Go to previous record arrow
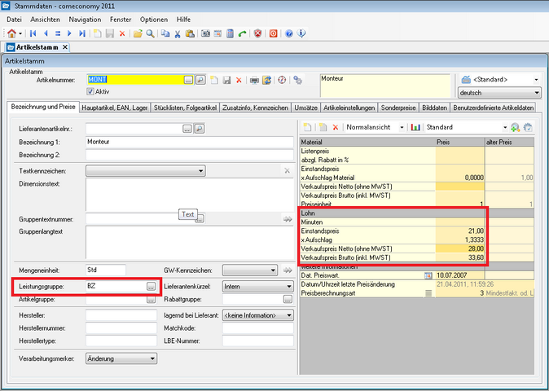This screenshot has height=391, width=549. (x=46, y=33)
